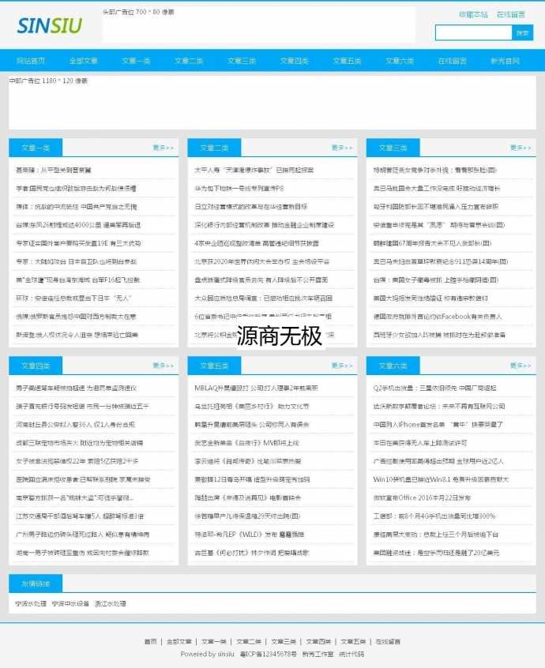
Task: Click the 文章四类 section heading tab
Action: (36, 366)
